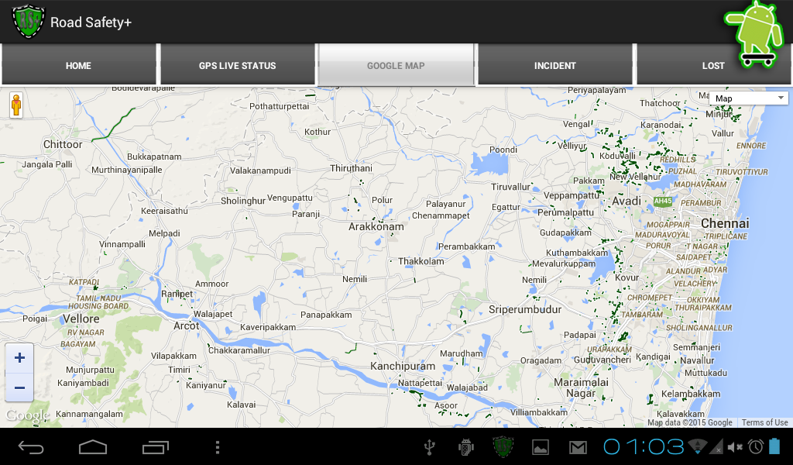Go to the LOST tab

tap(713, 65)
